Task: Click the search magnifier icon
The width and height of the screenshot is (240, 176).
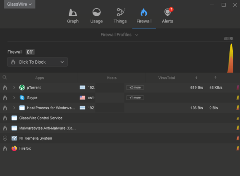Action: coord(5,77)
